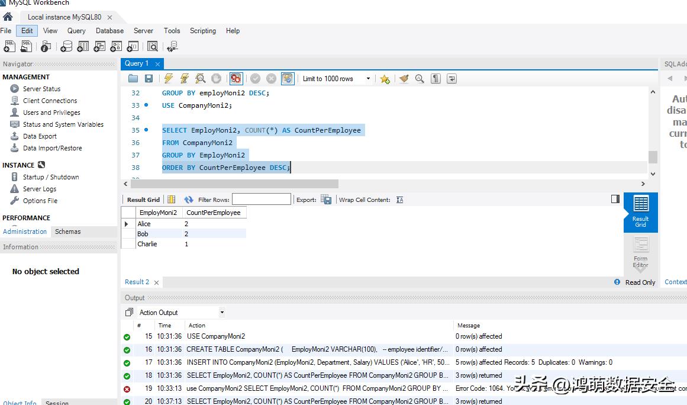Beautify the SQL script broom icon
The width and height of the screenshot is (687, 405).
[x=404, y=79]
